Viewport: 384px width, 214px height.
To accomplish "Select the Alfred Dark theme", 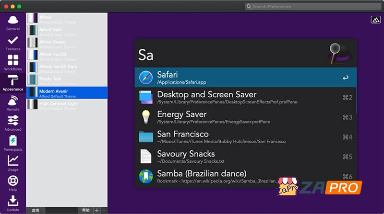I will coord(66,30).
